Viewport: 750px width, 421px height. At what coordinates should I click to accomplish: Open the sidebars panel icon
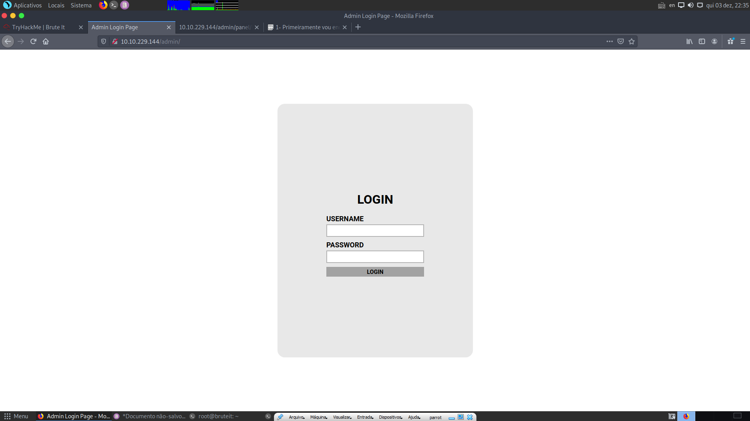(x=702, y=41)
